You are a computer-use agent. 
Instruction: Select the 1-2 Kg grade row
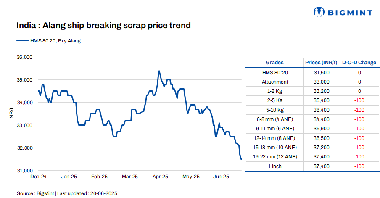coord(275,91)
